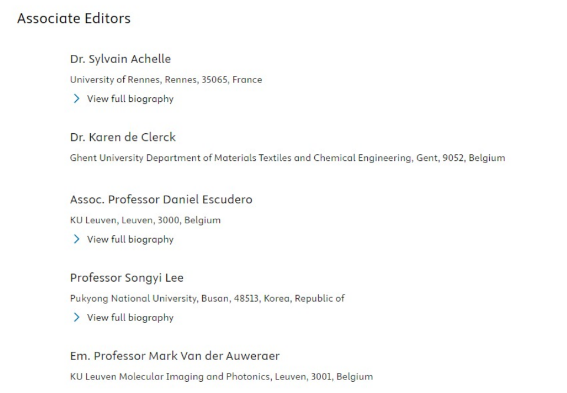Click the name Professor Songyi Lee
The width and height of the screenshot is (567, 393).
tap(127, 278)
